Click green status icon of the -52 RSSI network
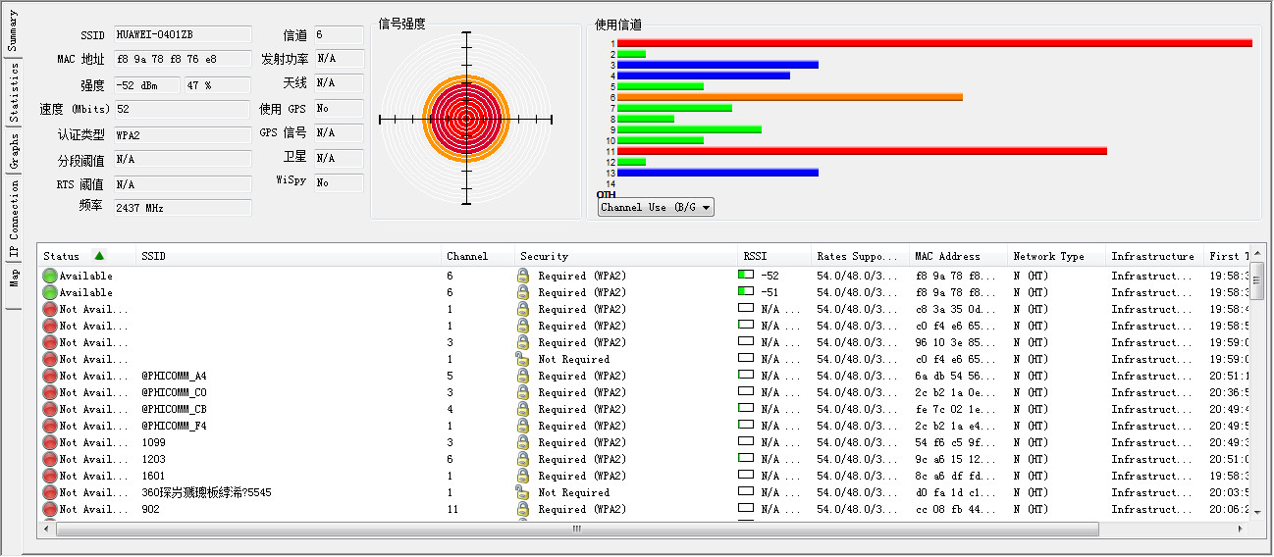This screenshot has height=557, width=1274. point(50,276)
